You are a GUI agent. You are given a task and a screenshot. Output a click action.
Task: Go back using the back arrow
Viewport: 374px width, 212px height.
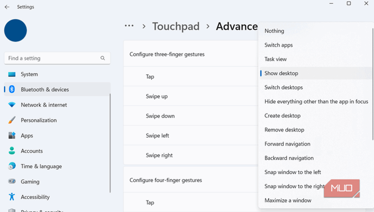pos(7,7)
